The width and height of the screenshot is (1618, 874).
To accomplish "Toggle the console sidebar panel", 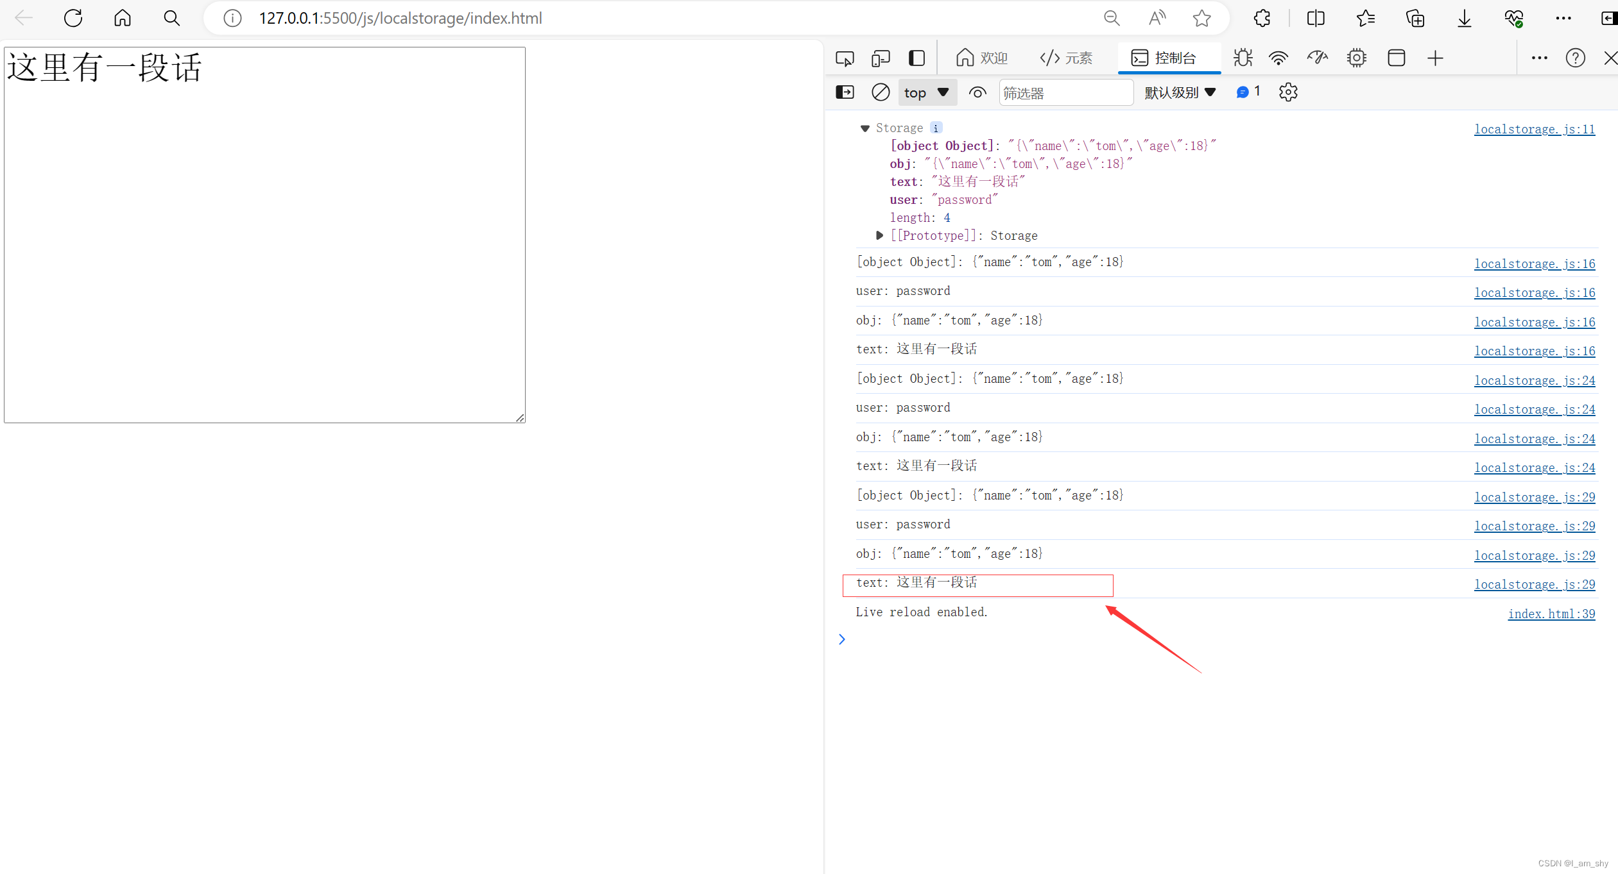I will click(x=845, y=92).
